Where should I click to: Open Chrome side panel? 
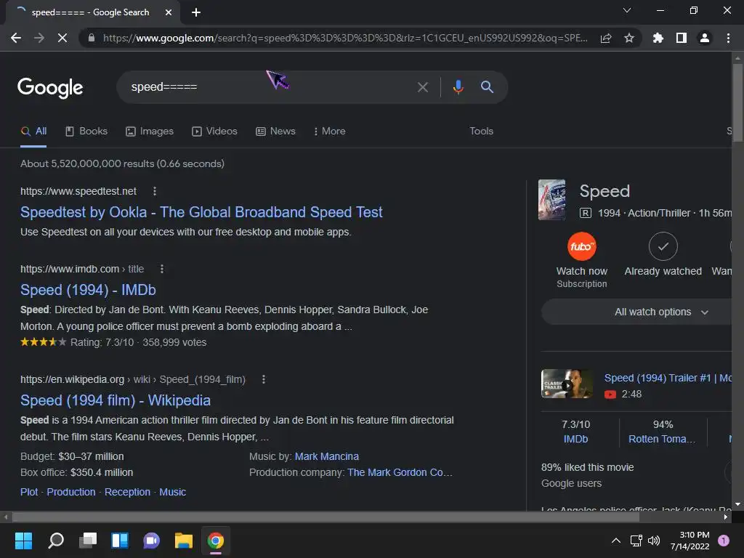(682, 38)
